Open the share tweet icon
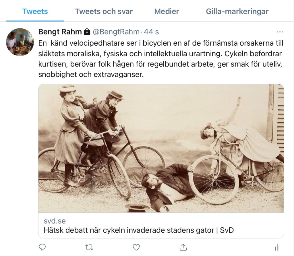This screenshot has width=294, height=256. pos(183,247)
